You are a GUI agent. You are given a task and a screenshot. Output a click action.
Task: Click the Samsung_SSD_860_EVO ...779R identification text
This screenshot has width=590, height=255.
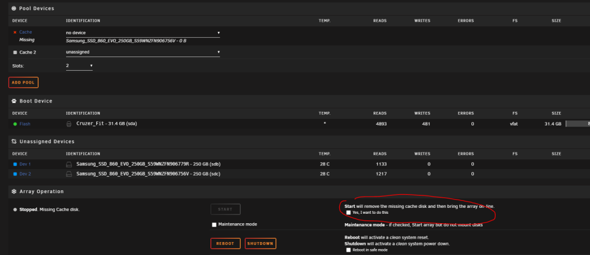click(x=148, y=164)
